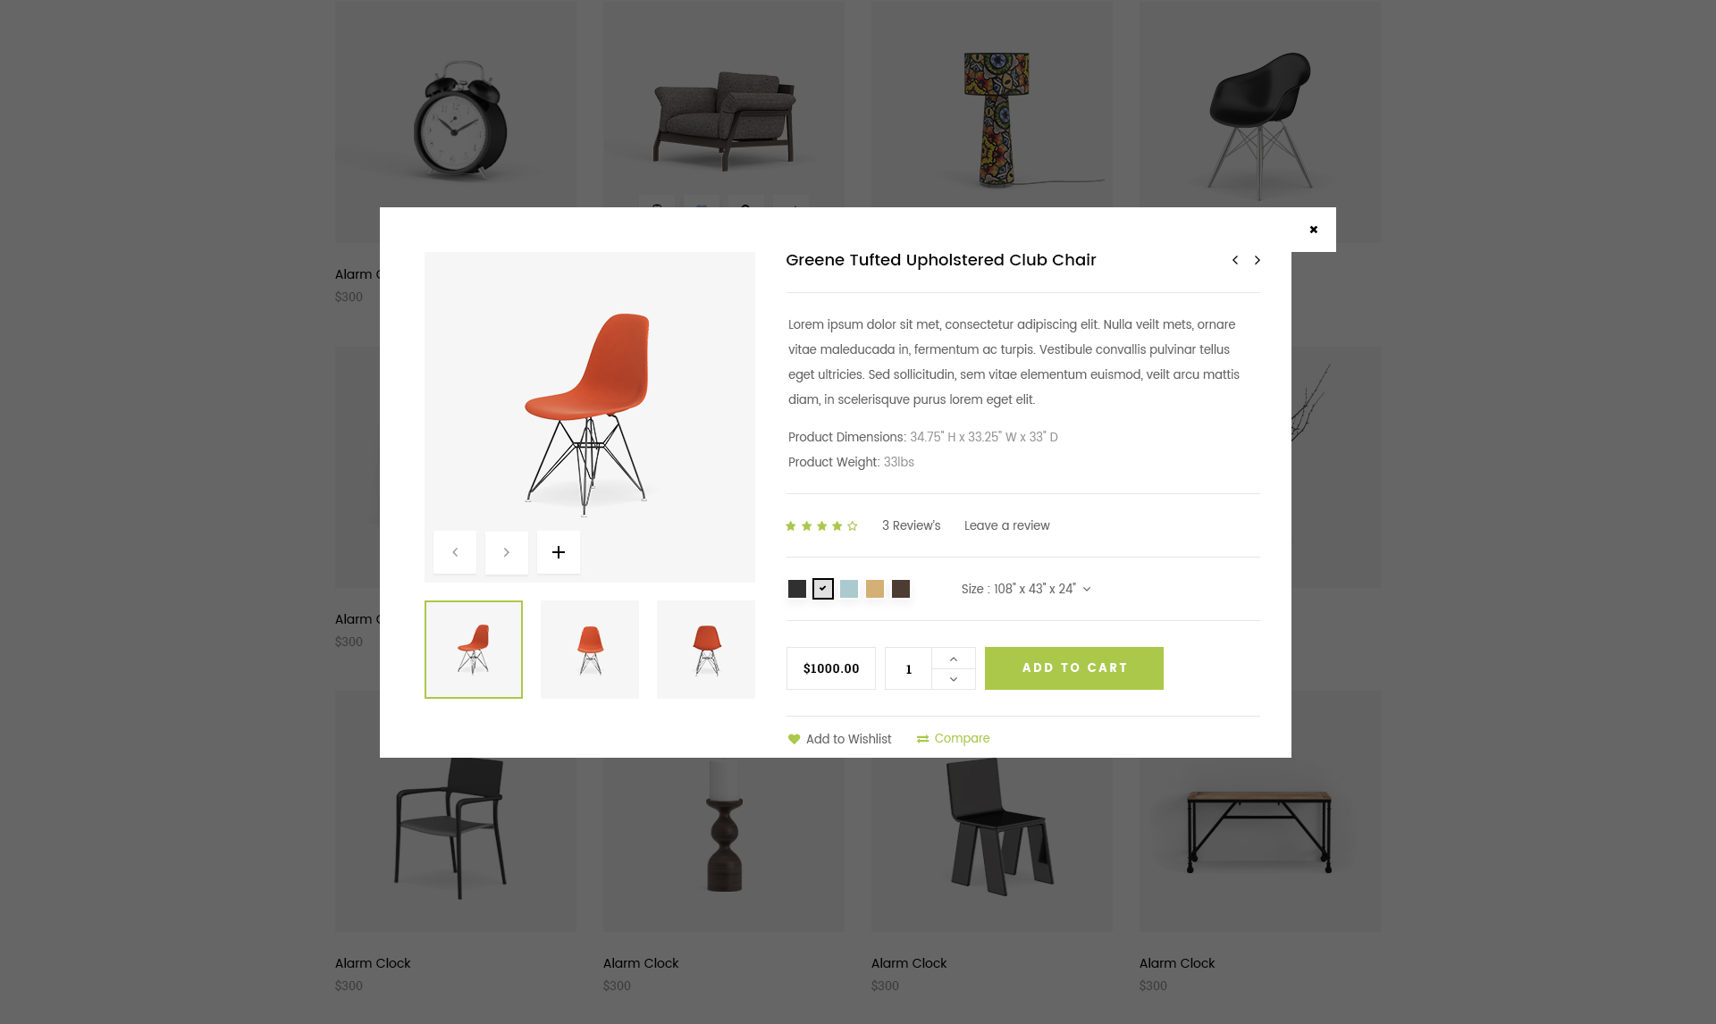
Task: Open the Size dropdown selector
Action: point(1026,589)
